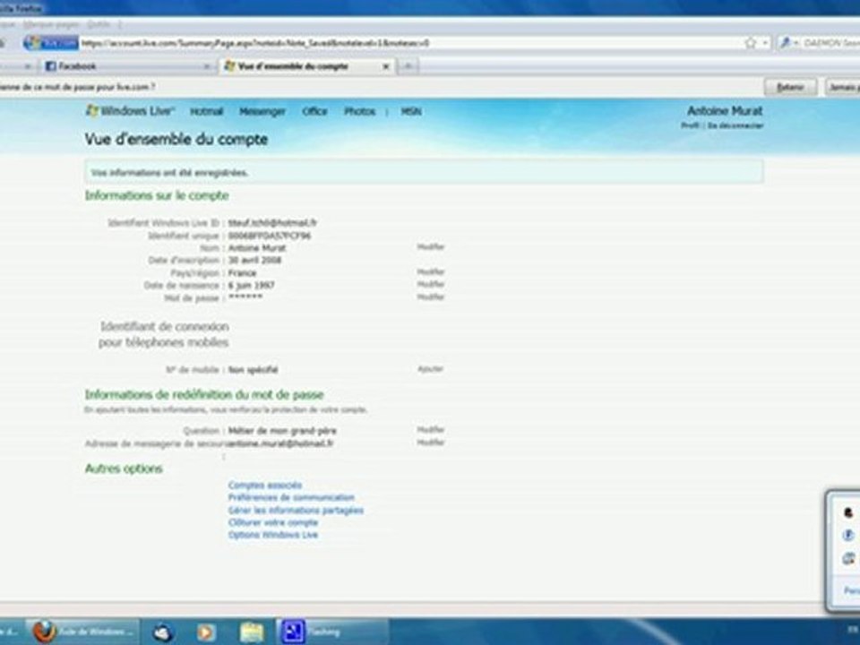The width and height of the screenshot is (860, 645).
Task: Click Se déconnecter to sign out
Action: tap(735, 125)
